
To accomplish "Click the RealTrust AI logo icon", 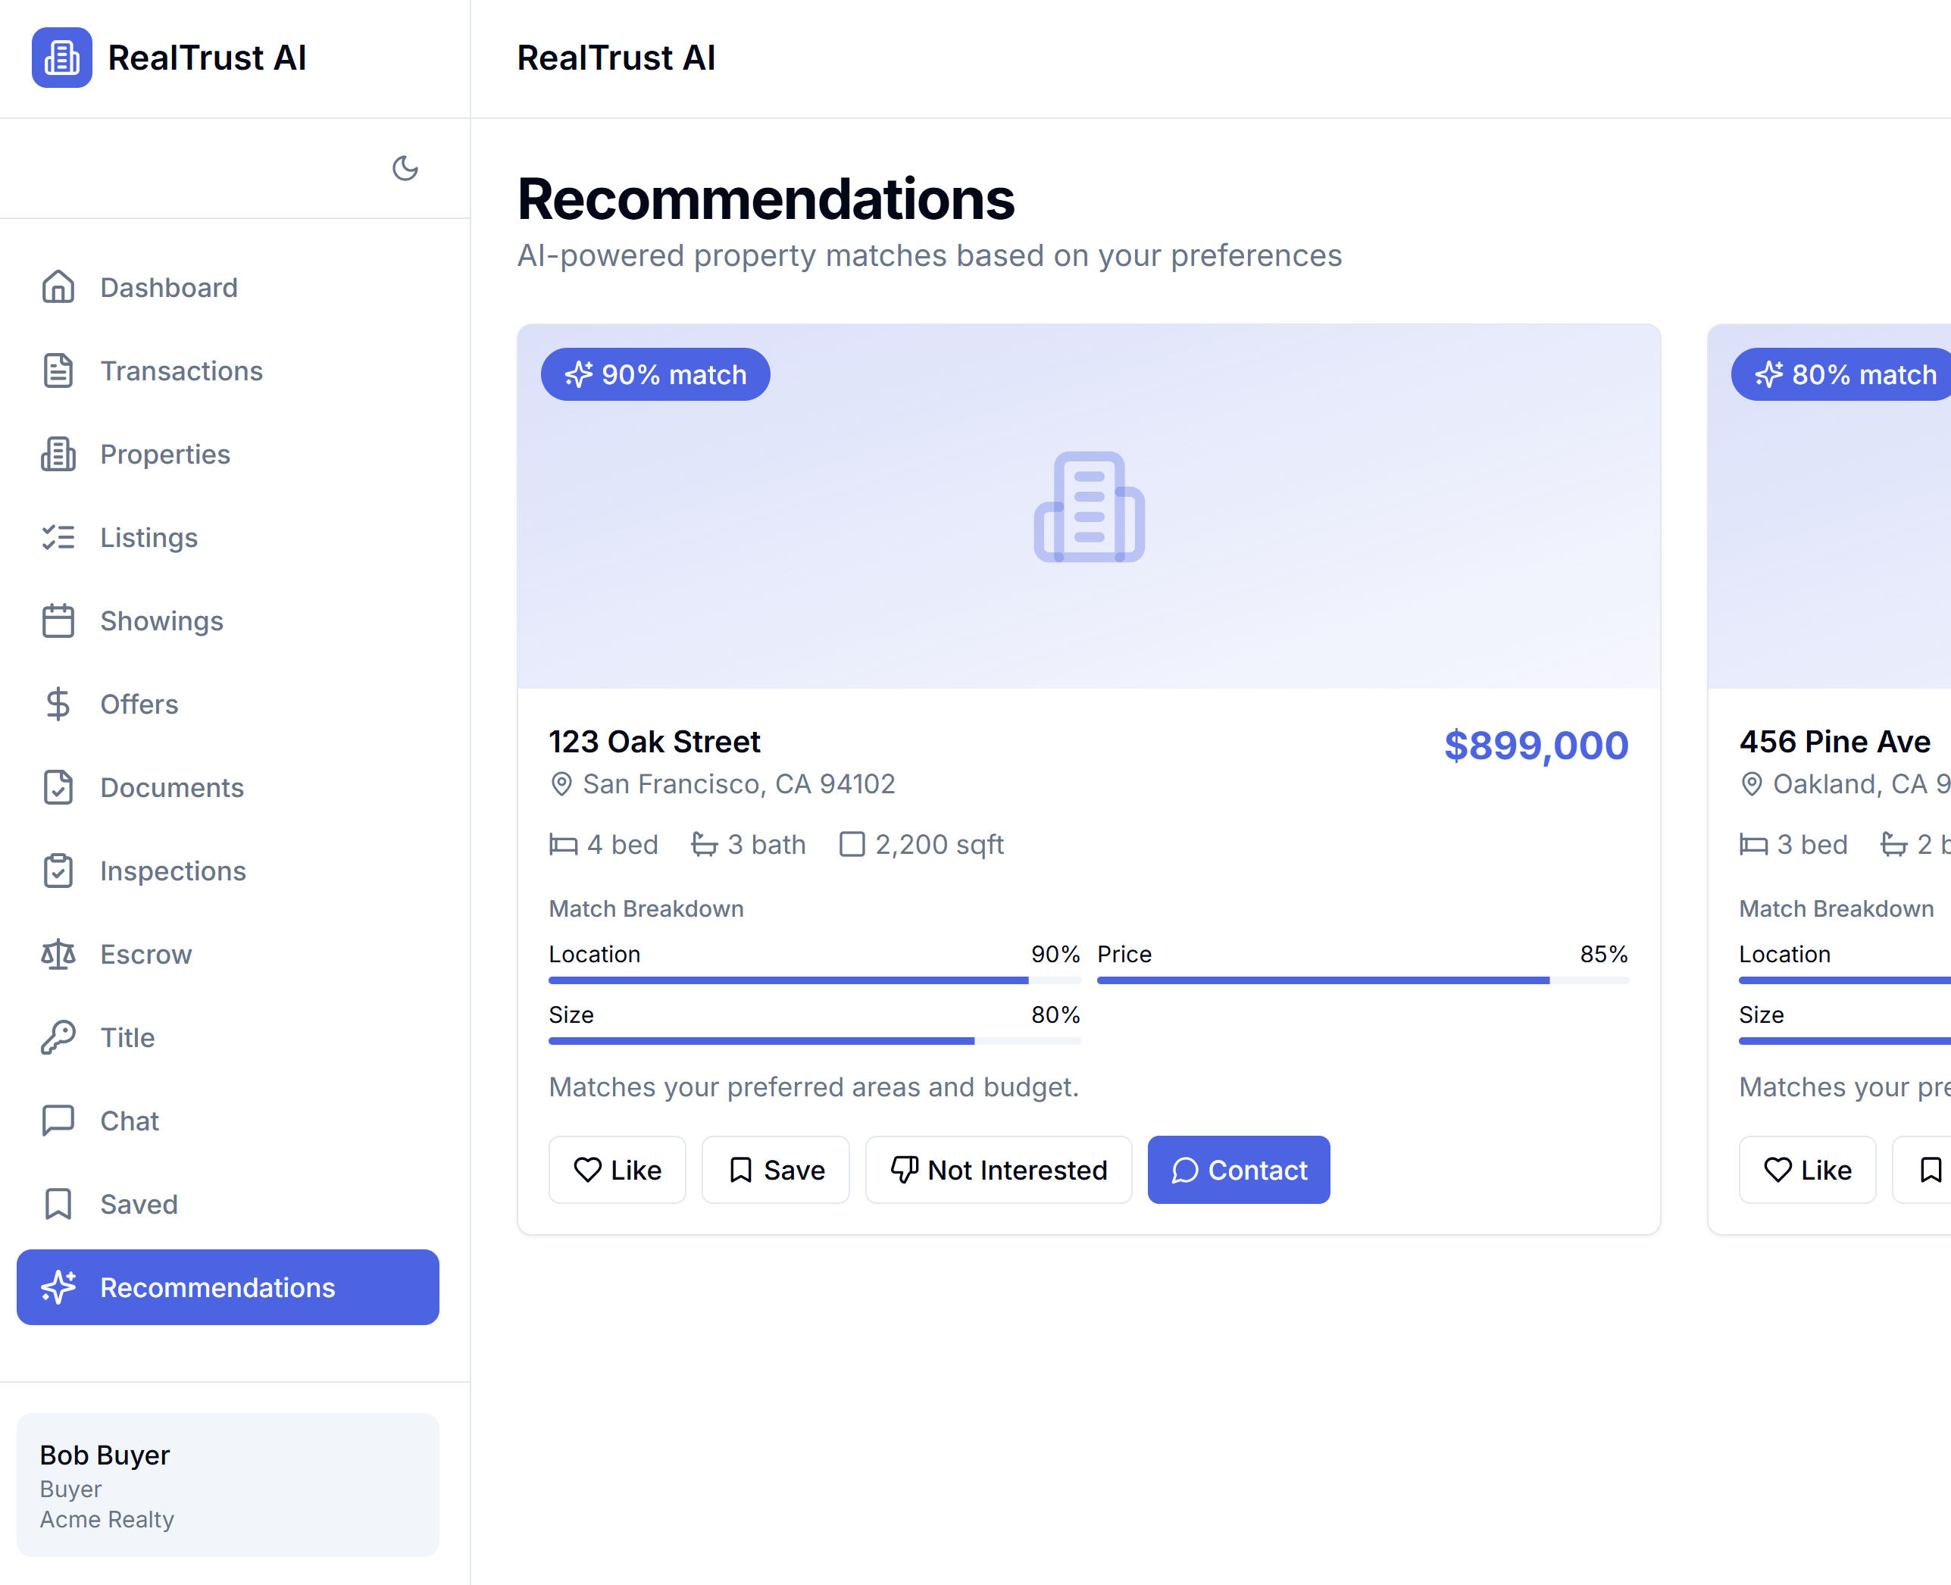I will (61, 58).
